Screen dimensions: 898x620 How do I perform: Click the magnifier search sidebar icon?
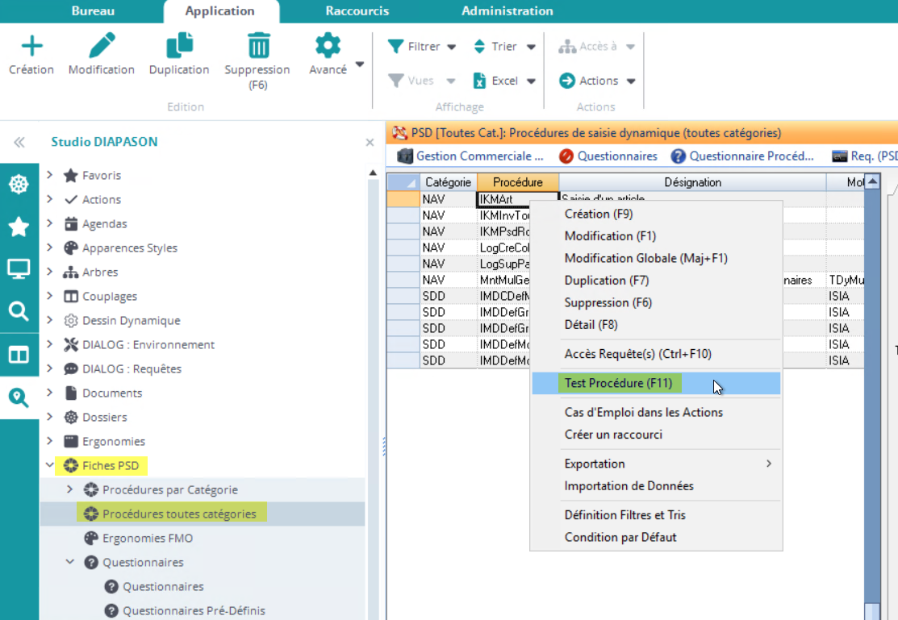pos(19,311)
